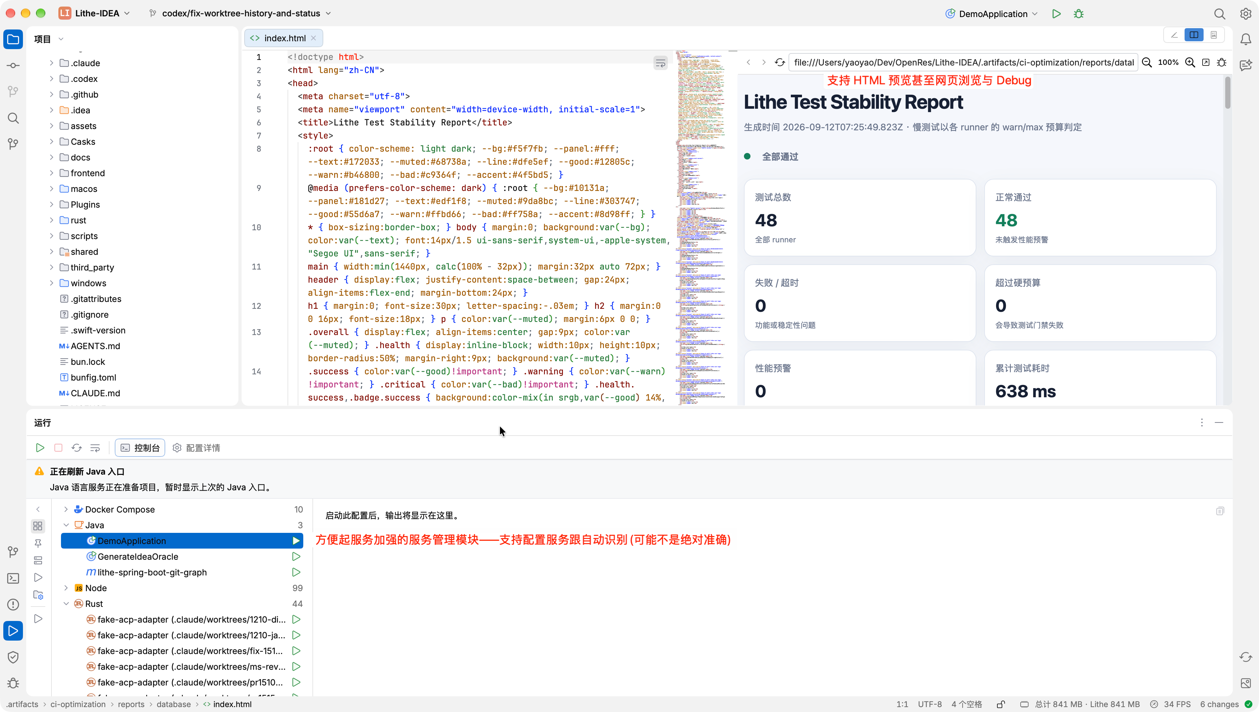Viewport: 1259px width, 712px height.
Task: Click the reports breadcrumb item
Action: click(131, 704)
